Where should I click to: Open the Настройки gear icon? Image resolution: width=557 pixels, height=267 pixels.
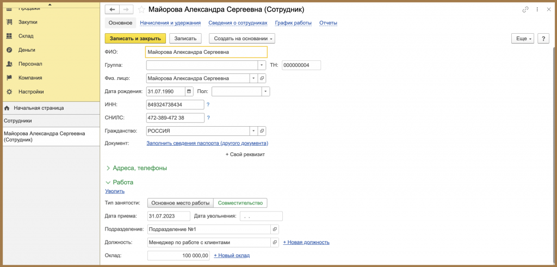coord(10,91)
